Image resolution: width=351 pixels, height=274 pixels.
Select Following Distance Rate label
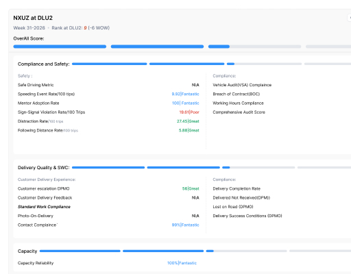[x=48, y=130]
